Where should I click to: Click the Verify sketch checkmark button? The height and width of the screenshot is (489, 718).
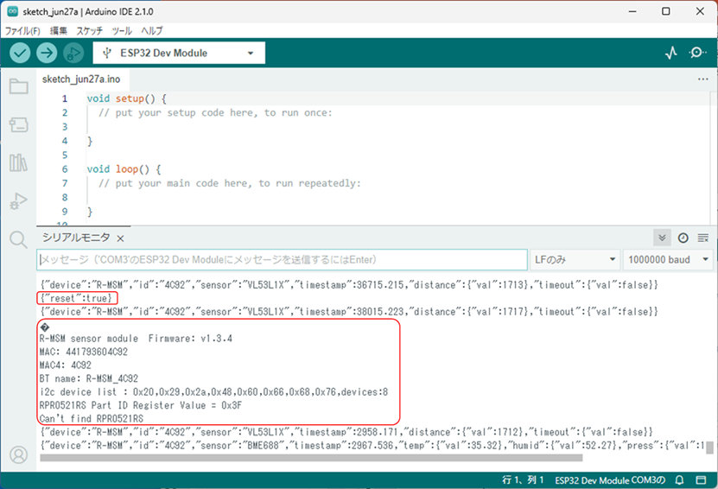[x=20, y=53]
